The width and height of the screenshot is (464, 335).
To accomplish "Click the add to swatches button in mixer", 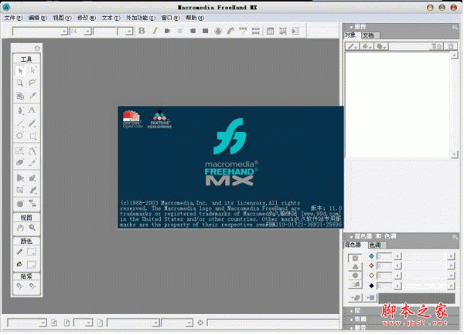I will (355, 298).
